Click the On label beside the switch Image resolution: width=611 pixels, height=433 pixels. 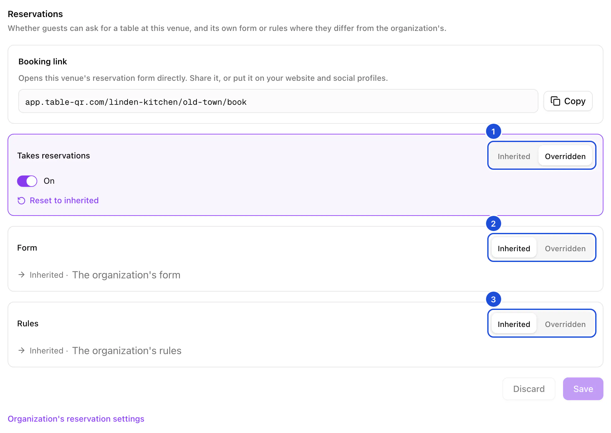[x=49, y=181]
